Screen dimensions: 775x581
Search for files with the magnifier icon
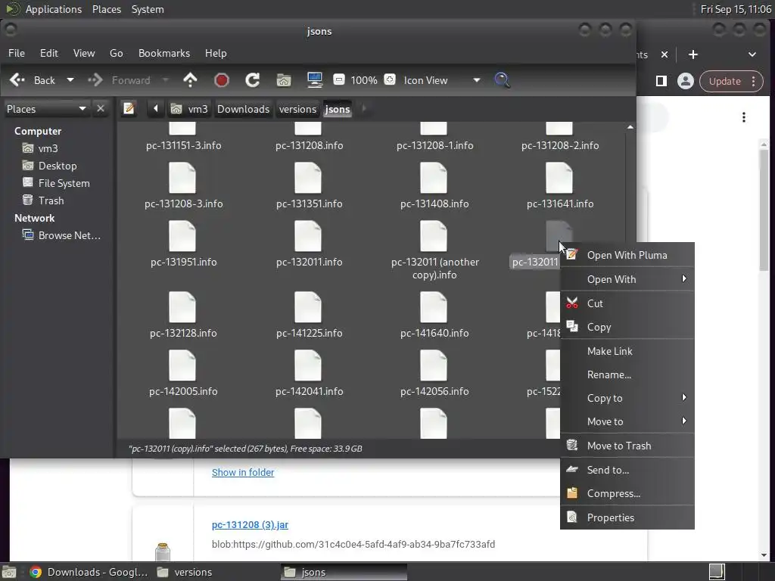click(x=503, y=80)
